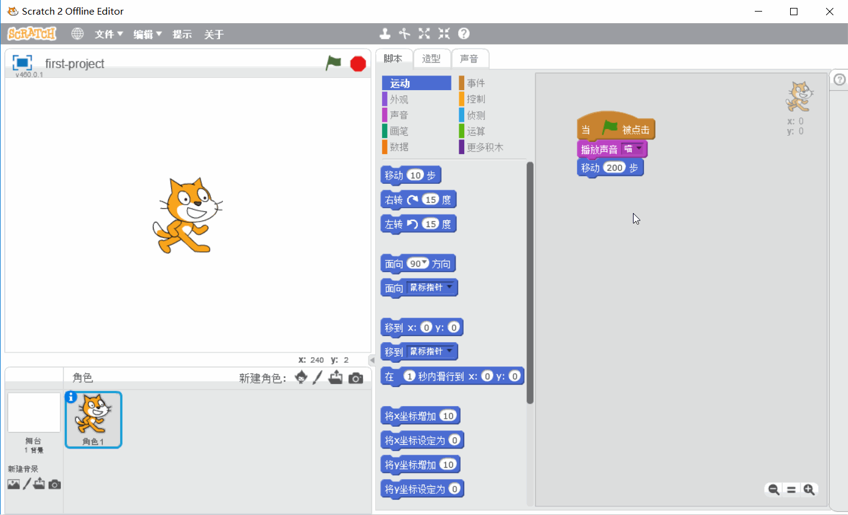Viewport: 848px width, 515px height.
Task: Click degrees field in 左转 block
Action: (431, 224)
